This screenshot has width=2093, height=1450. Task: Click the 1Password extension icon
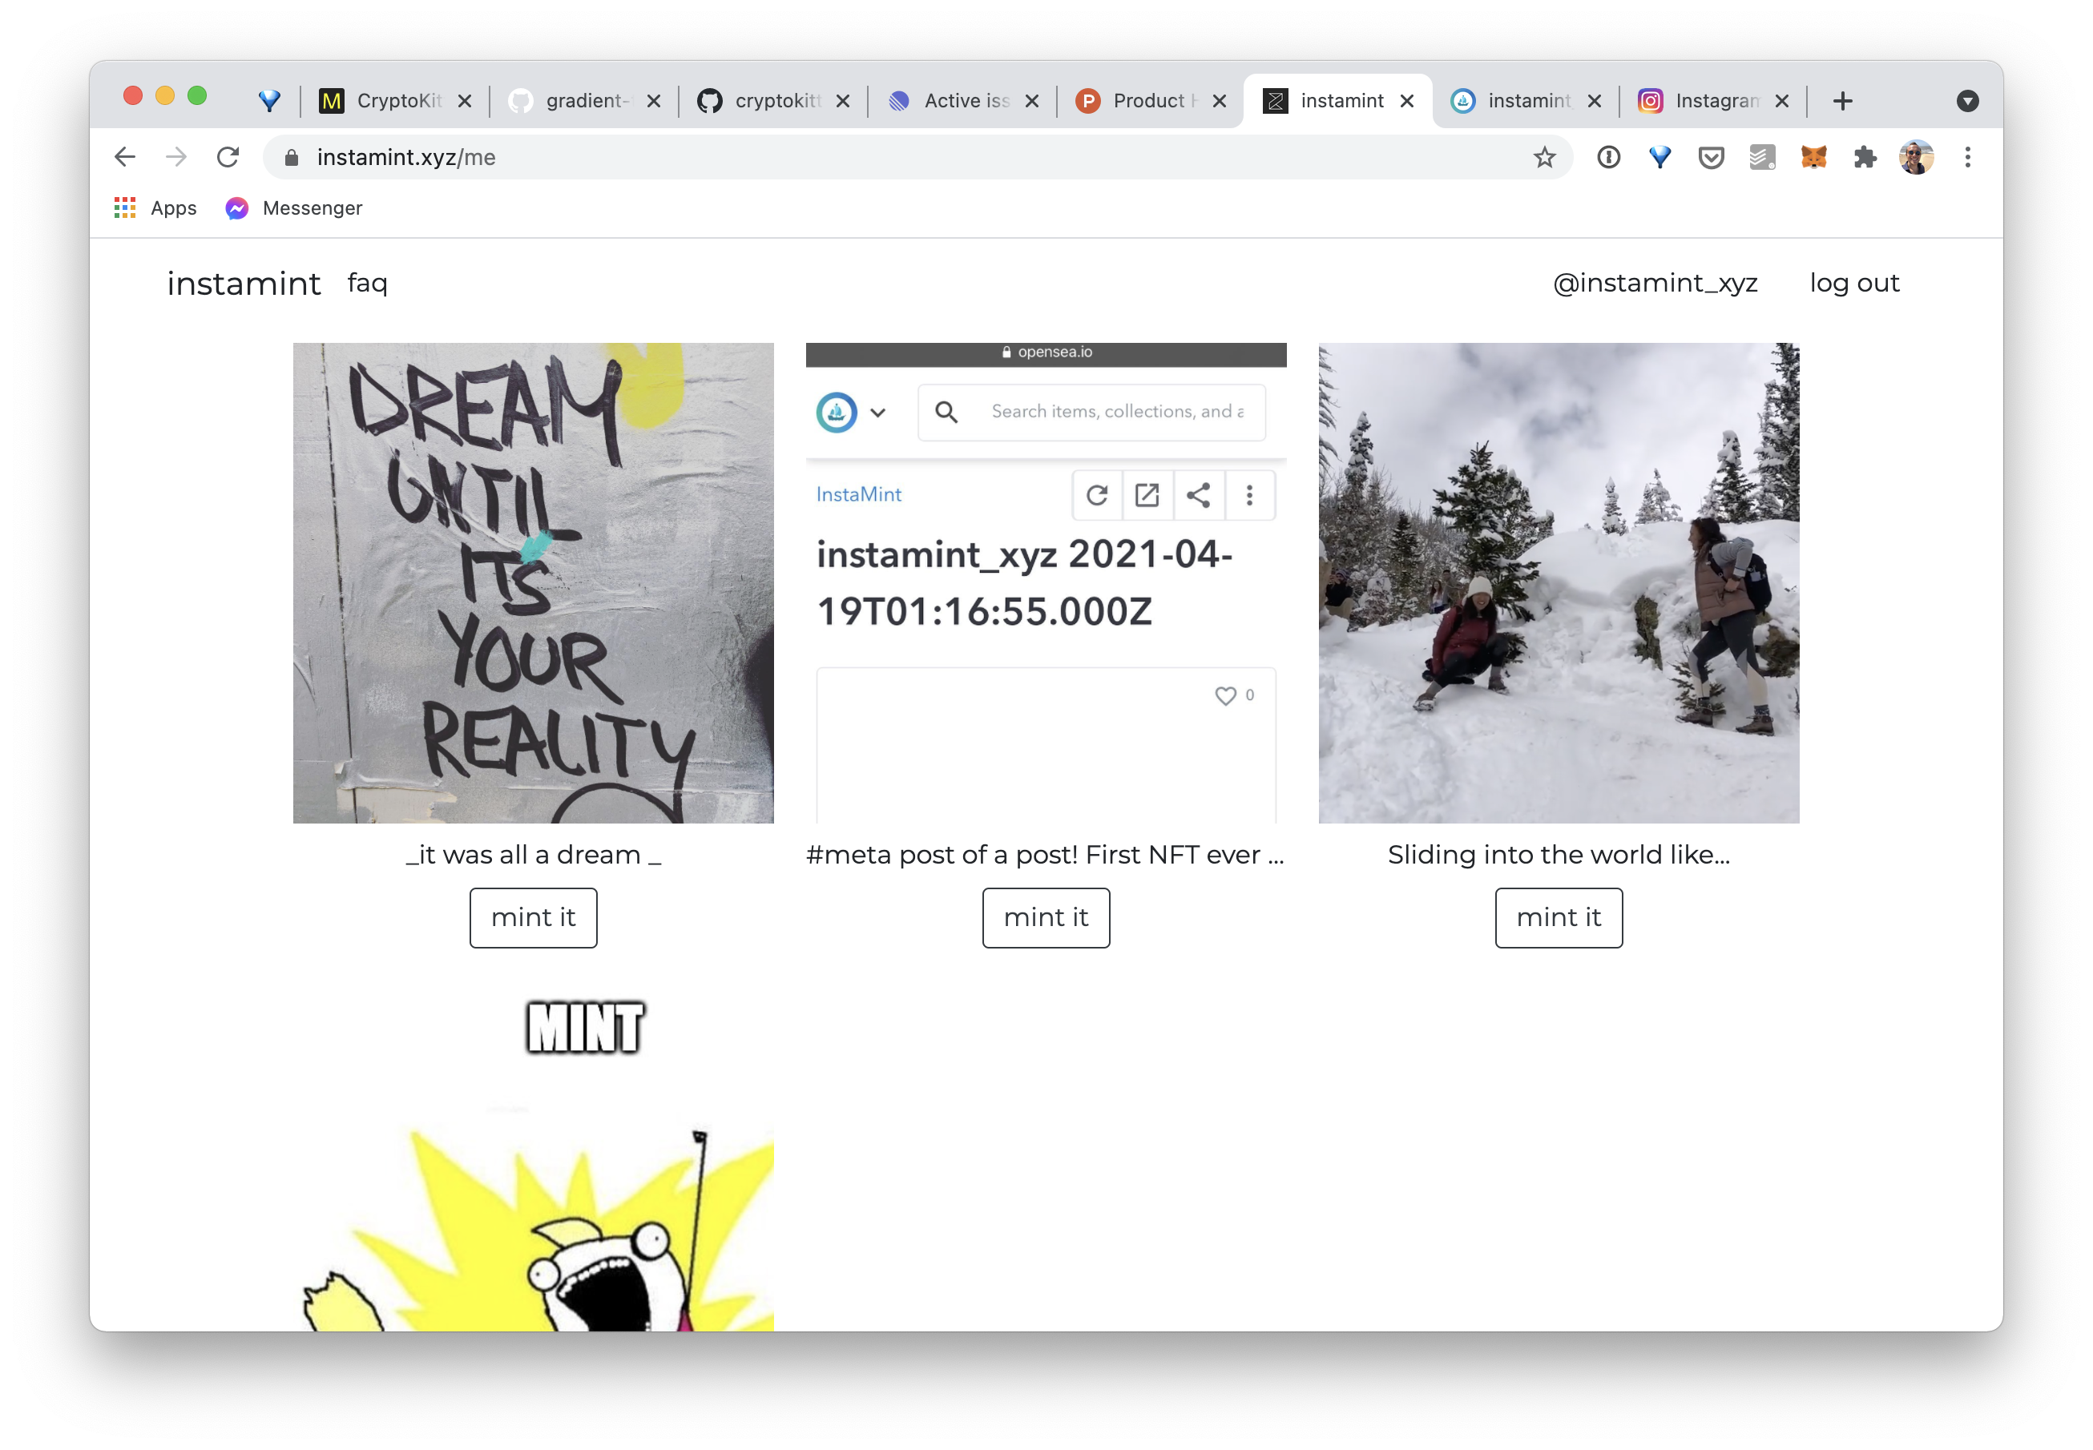1608,157
